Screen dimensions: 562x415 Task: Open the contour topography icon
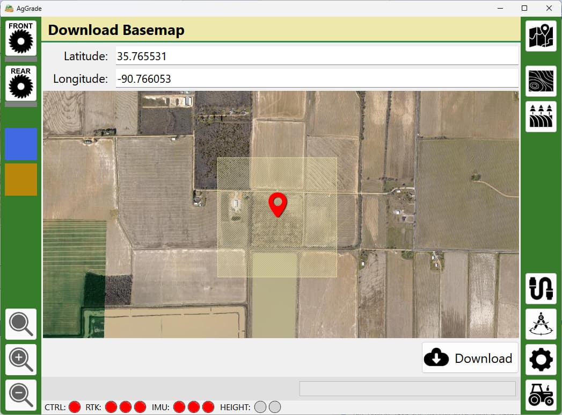click(541, 81)
